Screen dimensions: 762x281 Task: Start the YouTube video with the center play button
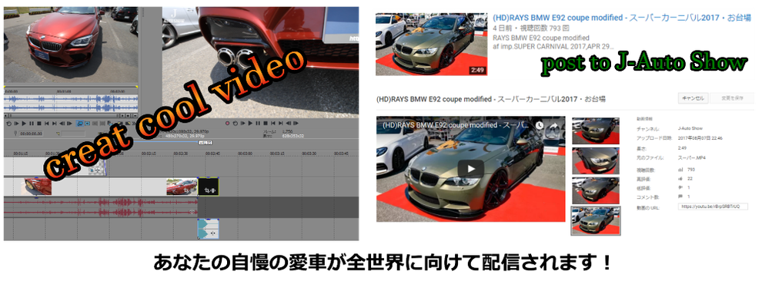click(x=471, y=169)
